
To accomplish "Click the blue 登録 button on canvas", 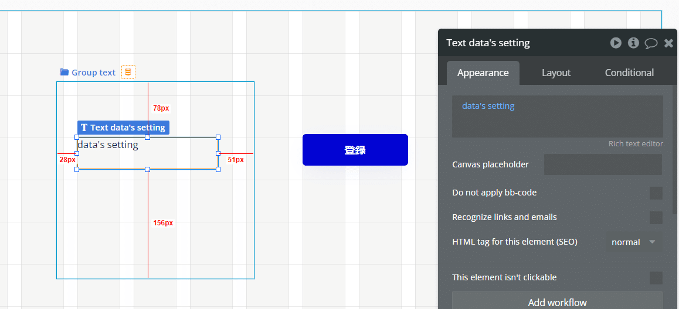I will coord(355,150).
